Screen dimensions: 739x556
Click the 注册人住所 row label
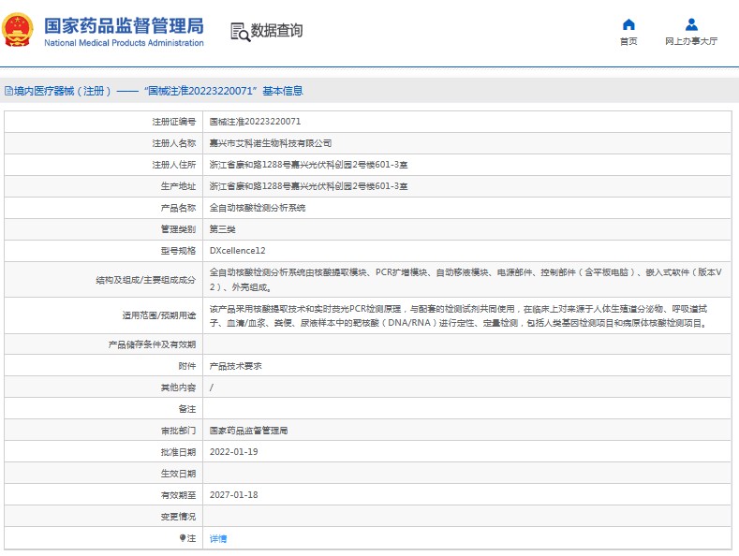[174, 165]
